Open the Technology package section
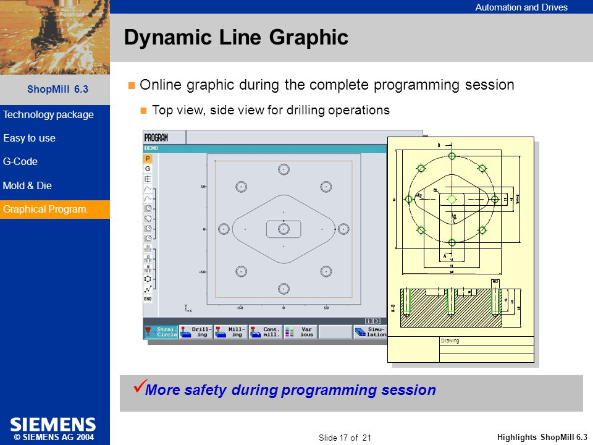 coord(48,115)
